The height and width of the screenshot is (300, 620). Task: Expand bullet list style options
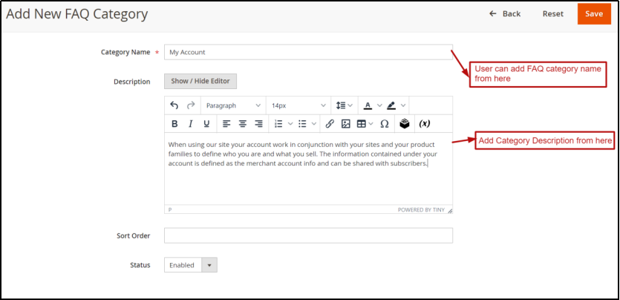[x=314, y=124]
